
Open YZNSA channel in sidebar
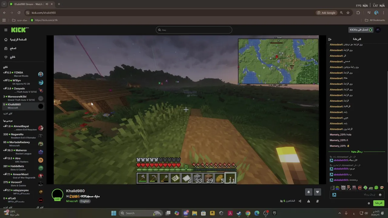23,74
